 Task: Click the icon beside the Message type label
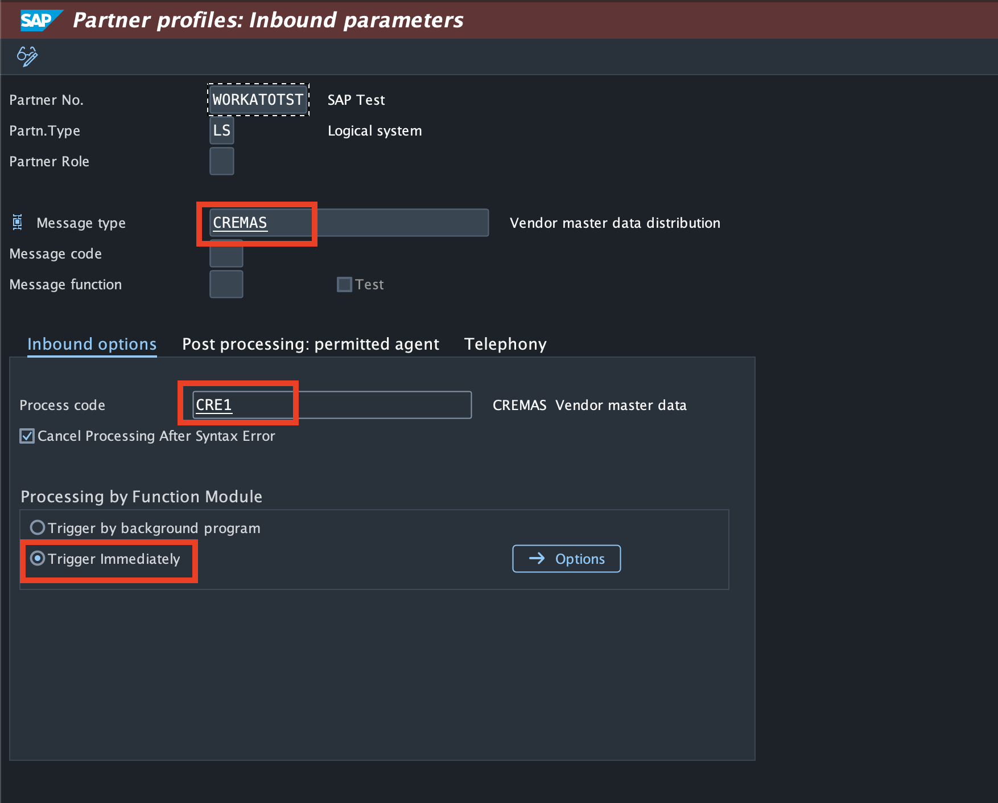tap(17, 222)
